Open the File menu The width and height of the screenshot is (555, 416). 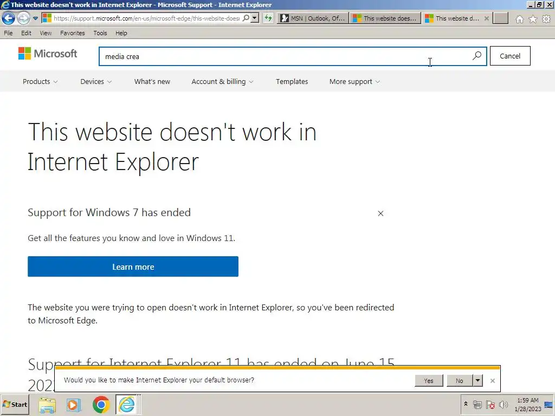[x=8, y=33]
